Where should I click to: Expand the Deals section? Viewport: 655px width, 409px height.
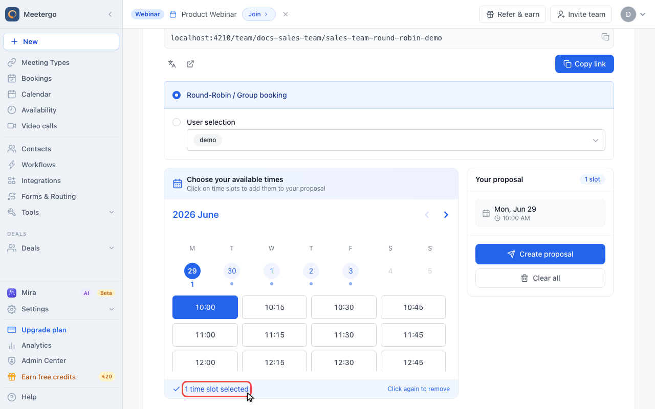[x=61, y=248]
